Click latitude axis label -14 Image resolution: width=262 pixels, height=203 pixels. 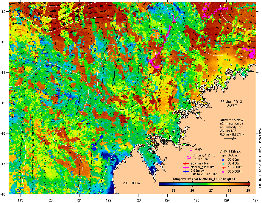point(3,73)
